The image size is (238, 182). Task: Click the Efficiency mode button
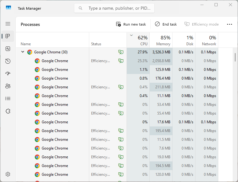point(201,24)
